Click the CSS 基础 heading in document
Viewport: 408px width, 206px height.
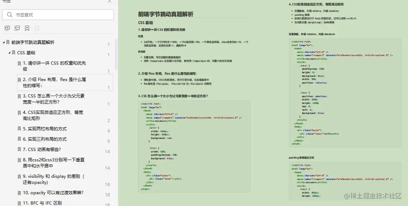pyautogui.click(x=145, y=22)
